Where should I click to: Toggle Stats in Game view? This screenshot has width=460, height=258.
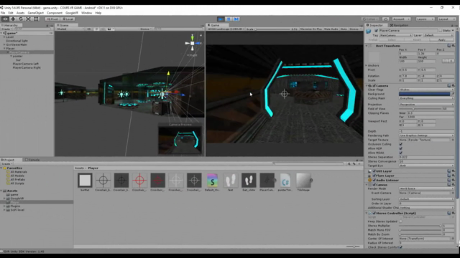point(344,29)
